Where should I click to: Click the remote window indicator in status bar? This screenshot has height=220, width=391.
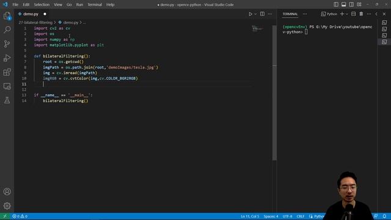coord(5,216)
